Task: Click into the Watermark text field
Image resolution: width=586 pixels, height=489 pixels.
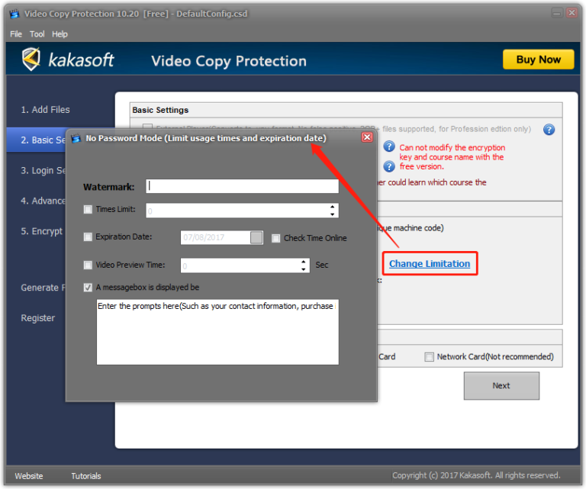Action: pos(243,186)
